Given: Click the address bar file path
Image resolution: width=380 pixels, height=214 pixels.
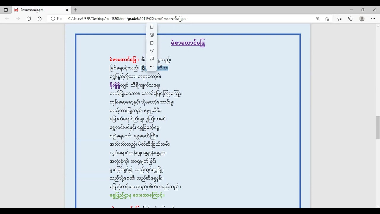Looking at the screenshot, I should coord(128,18).
